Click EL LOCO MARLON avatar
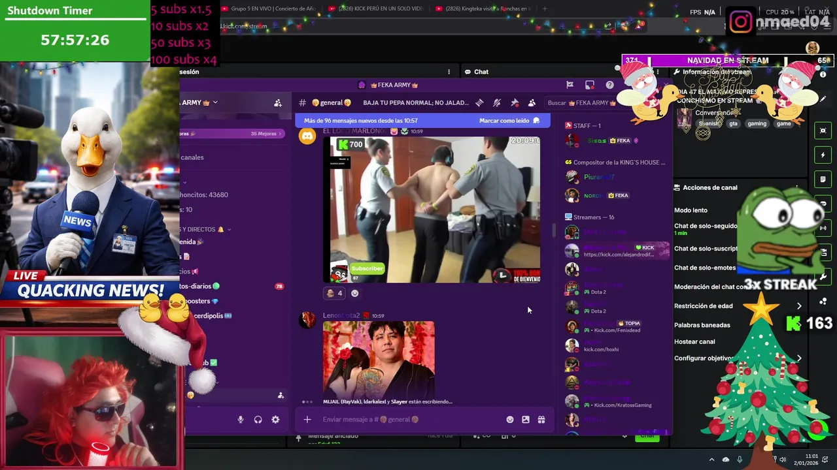This screenshot has height=470, width=837. [307, 136]
